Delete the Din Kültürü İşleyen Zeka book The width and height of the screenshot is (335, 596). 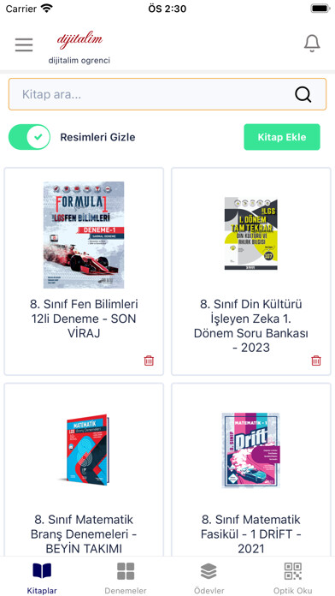coord(316,361)
